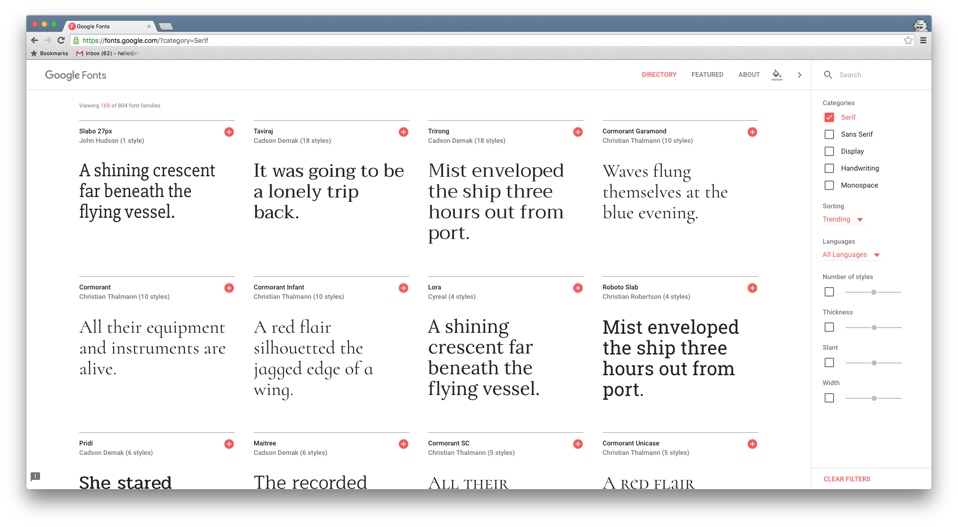The image size is (958, 527).
Task: Click 'John Hudson (1 style)' text
Action: 112,140
